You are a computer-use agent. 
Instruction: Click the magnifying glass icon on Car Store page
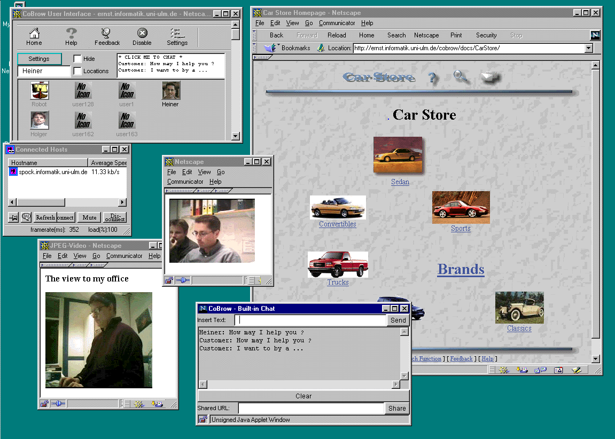click(x=461, y=76)
